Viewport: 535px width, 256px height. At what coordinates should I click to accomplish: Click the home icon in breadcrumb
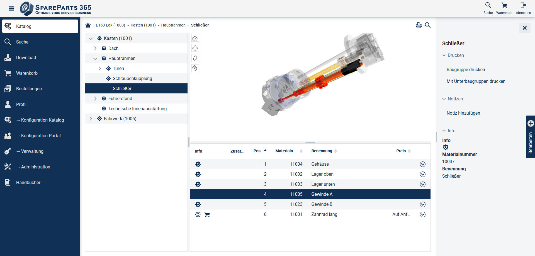88,25
